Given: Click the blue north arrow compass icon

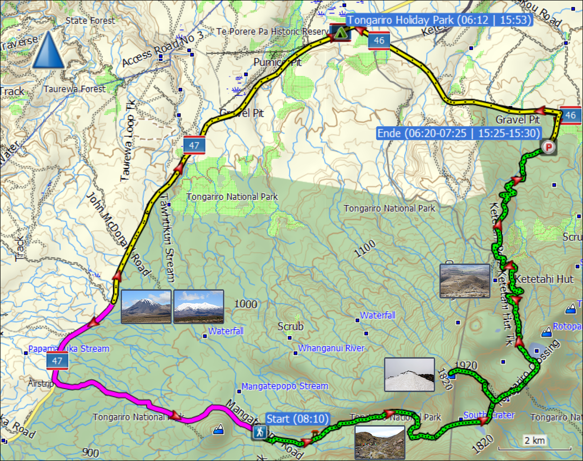Looking at the screenshot, I should tap(48, 50).
